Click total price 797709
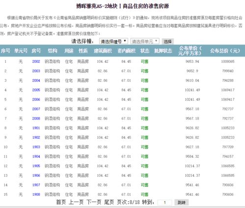Image resolution: width=245 pixels, height=208 pixels. pyautogui.click(x=228, y=147)
